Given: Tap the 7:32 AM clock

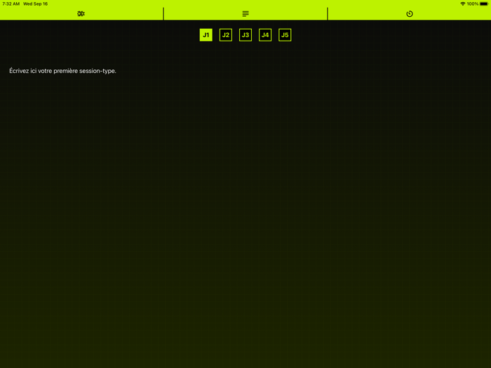Looking at the screenshot, I should tap(11, 4).
